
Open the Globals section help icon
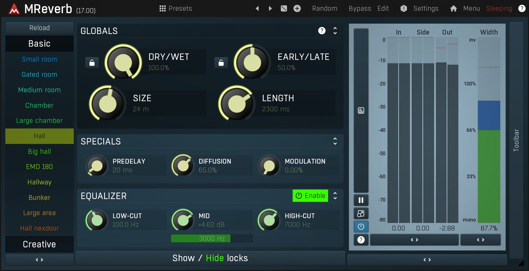322,30
